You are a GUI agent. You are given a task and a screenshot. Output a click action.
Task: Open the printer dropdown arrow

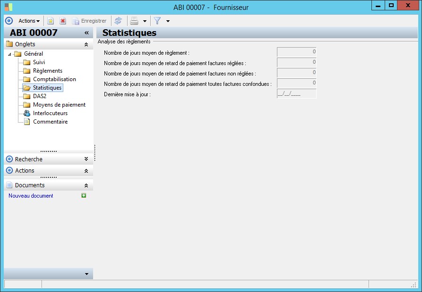(x=145, y=21)
